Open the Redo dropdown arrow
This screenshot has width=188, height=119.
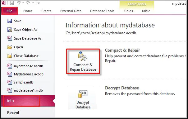click(33, 3)
